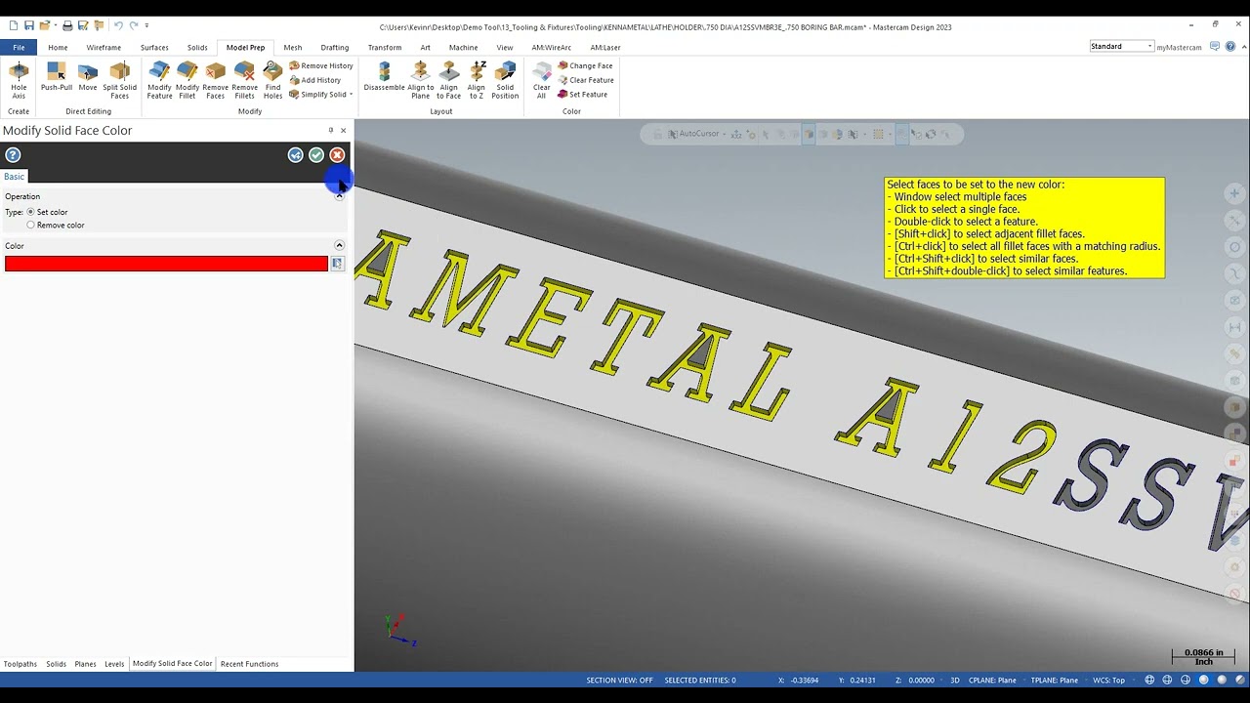The image size is (1250, 703).
Task: Switch to the Home ribbon tab
Action: (x=58, y=47)
